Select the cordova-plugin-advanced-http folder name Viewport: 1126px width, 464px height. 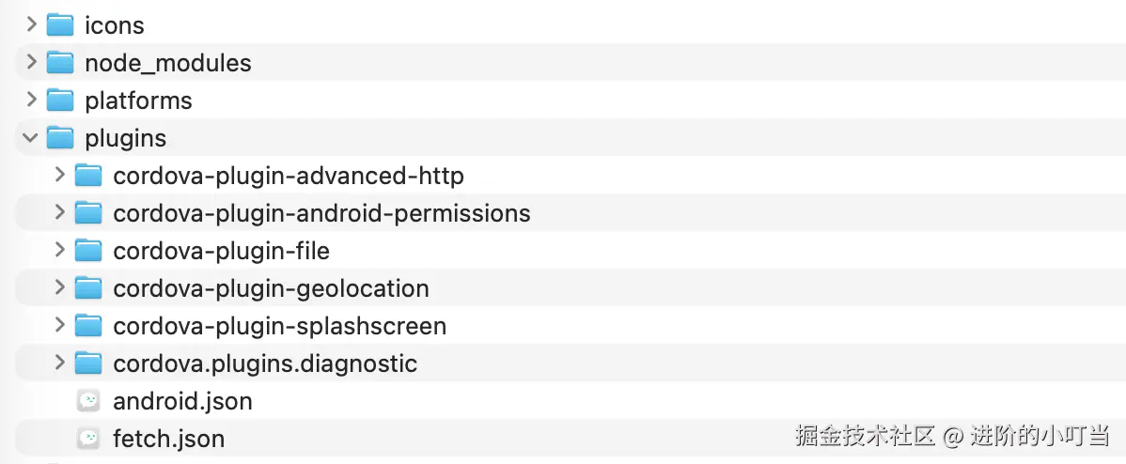(x=288, y=176)
